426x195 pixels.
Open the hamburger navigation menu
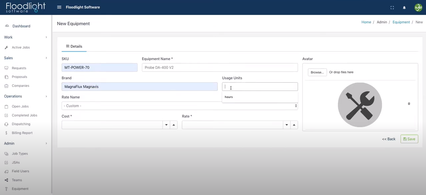point(59,7)
